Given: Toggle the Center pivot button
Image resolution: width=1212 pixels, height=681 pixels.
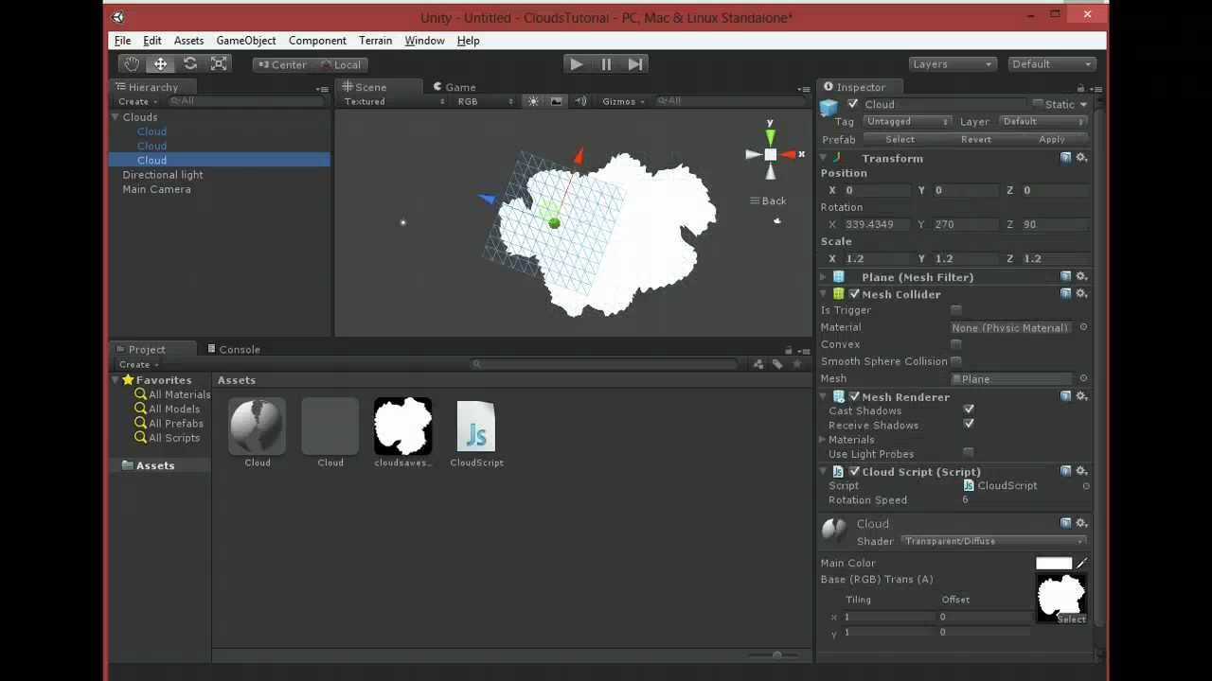Looking at the screenshot, I should [282, 64].
